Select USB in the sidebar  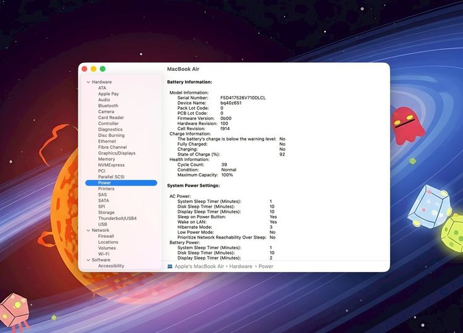point(102,224)
